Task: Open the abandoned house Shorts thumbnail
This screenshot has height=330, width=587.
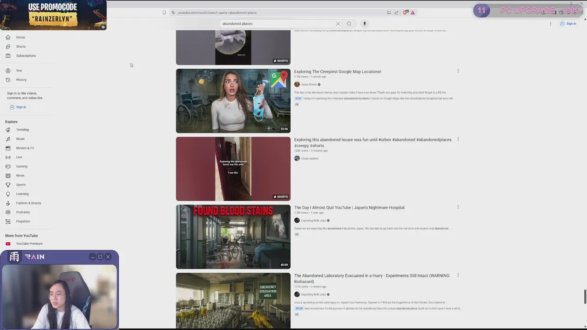Action: [233, 169]
